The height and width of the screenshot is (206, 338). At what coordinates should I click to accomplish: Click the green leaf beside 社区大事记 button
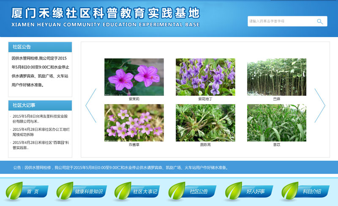(x=123, y=190)
